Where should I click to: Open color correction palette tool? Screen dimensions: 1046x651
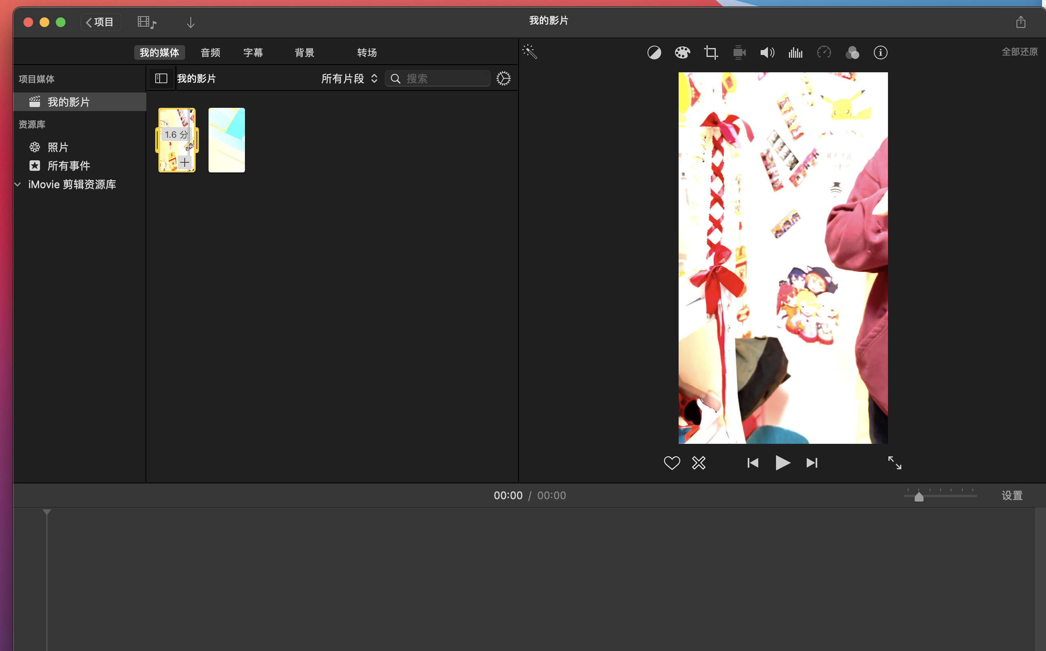click(682, 52)
